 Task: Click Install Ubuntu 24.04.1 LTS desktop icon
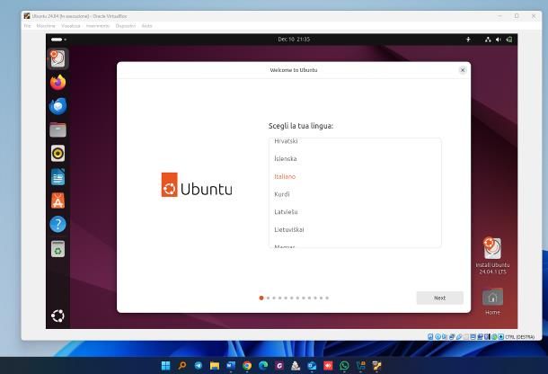point(492,255)
